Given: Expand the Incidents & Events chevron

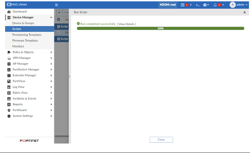Looking at the screenshot, I should click(51, 99).
